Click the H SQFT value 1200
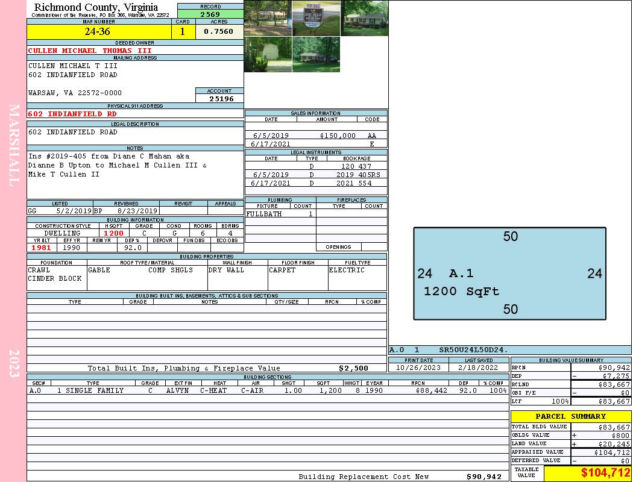 pyautogui.click(x=113, y=233)
